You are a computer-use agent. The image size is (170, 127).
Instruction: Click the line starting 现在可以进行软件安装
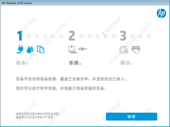click(x=61, y=88)
